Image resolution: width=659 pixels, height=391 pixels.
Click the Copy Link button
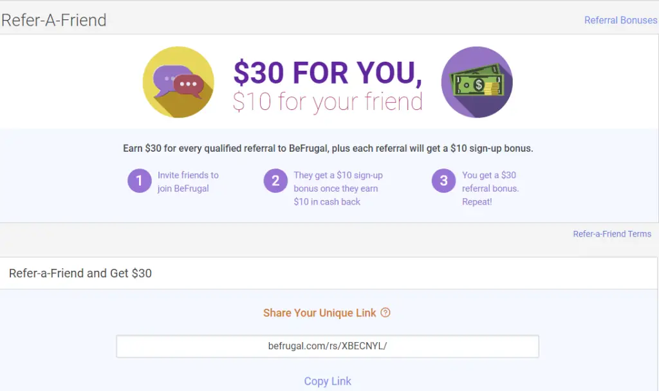click(x=328, y=381)
